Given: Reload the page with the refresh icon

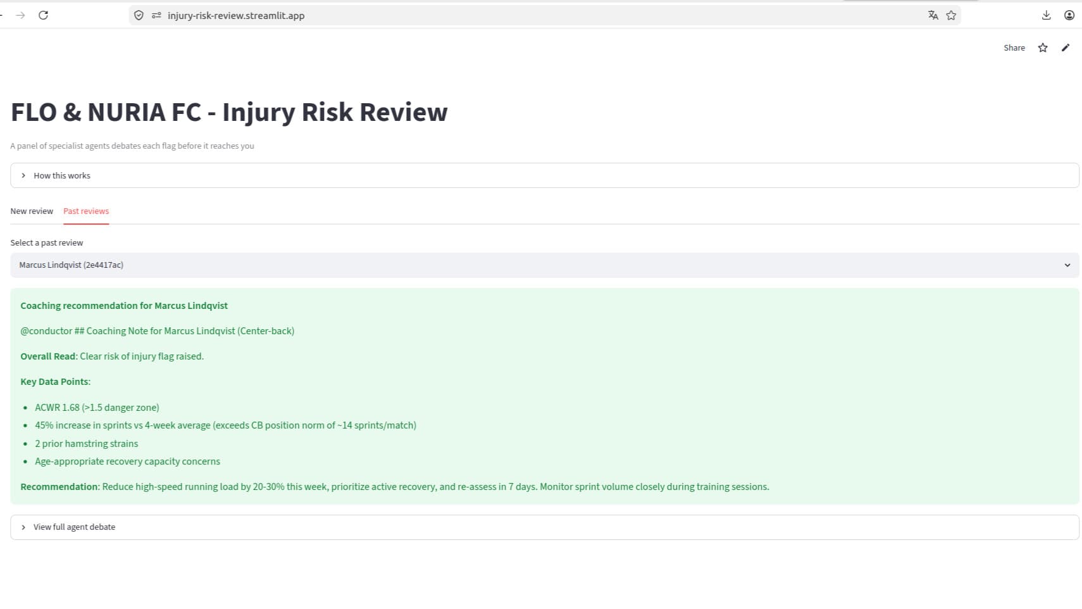Looking at the screenshot, I should tap(43, 15).
